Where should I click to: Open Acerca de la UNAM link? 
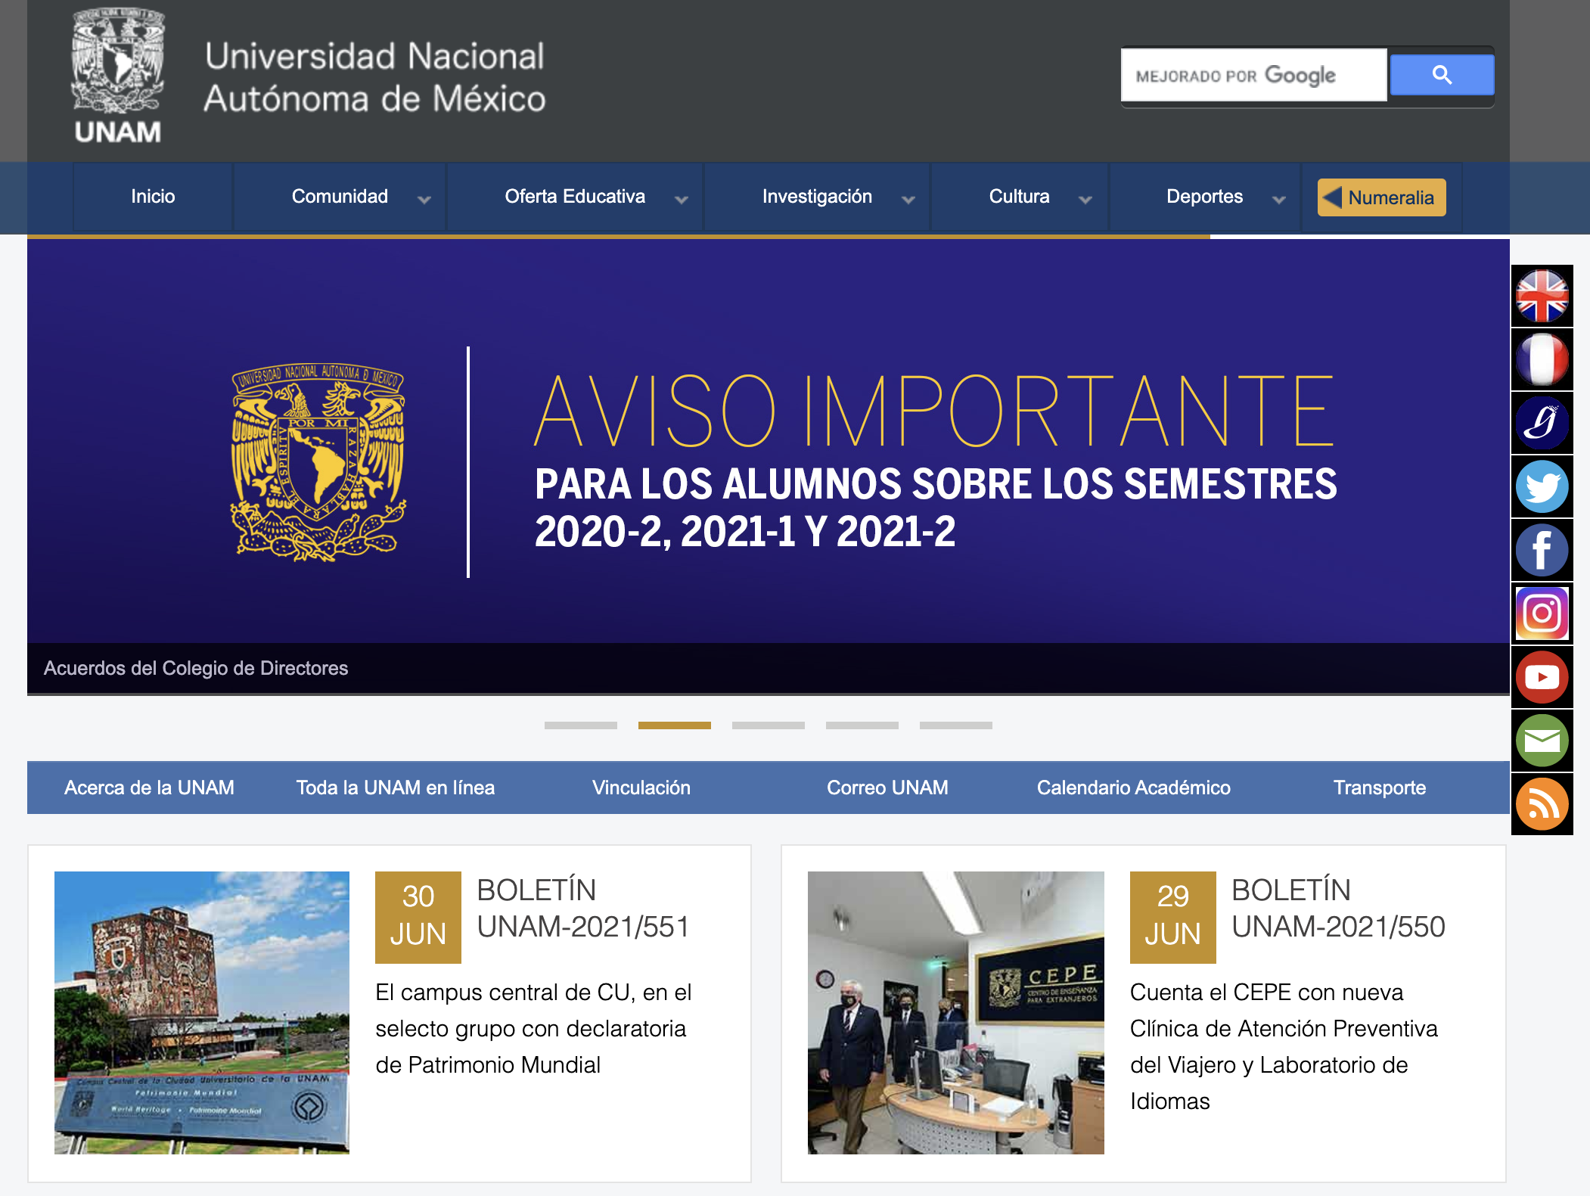point(149,787)
